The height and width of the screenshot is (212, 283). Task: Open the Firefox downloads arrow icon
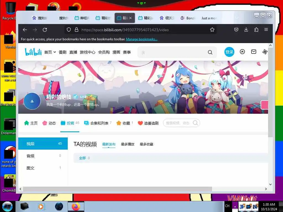(x=246, y=30)
